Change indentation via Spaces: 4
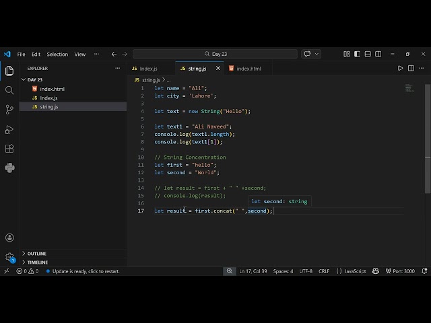Screen dimensions: 431x323 (283, 271)
